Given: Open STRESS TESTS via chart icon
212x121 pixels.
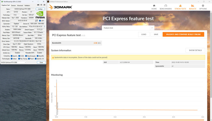Looking at the screenshot, I should coord(180,6).
